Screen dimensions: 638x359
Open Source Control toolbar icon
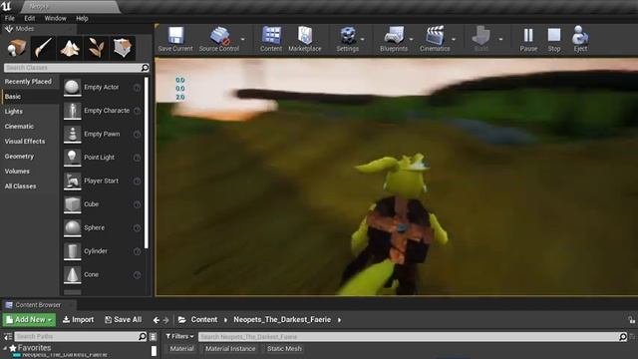[219, 40]
